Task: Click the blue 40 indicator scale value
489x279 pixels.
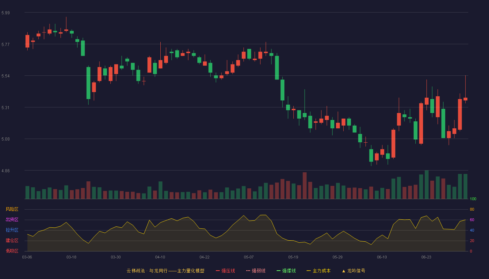Action: [472, 231]
